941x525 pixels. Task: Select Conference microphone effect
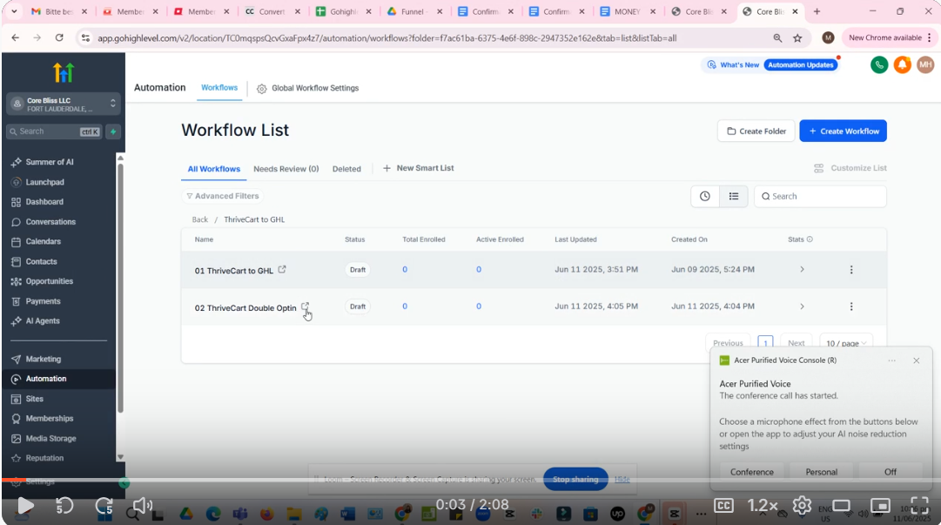pos(752,472)
